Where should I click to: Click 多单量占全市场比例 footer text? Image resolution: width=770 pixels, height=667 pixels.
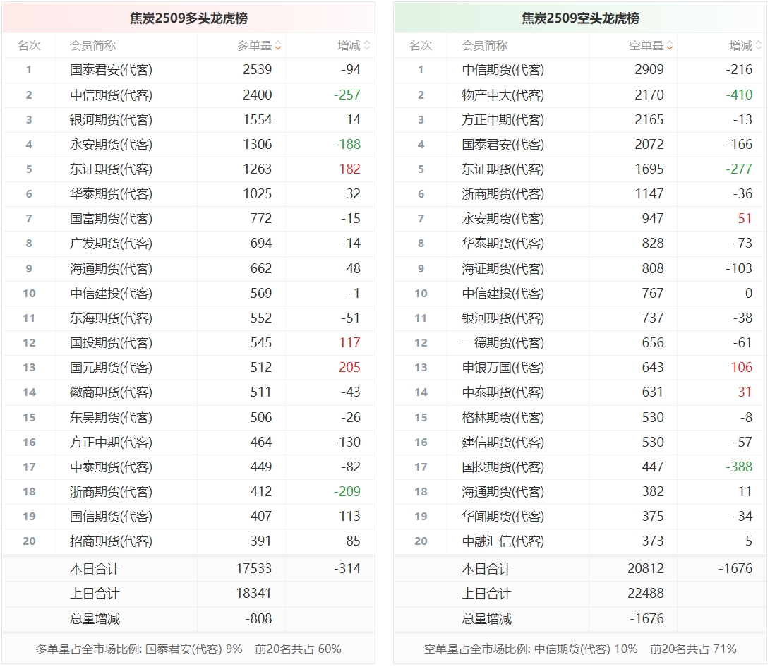pos(188,649)
